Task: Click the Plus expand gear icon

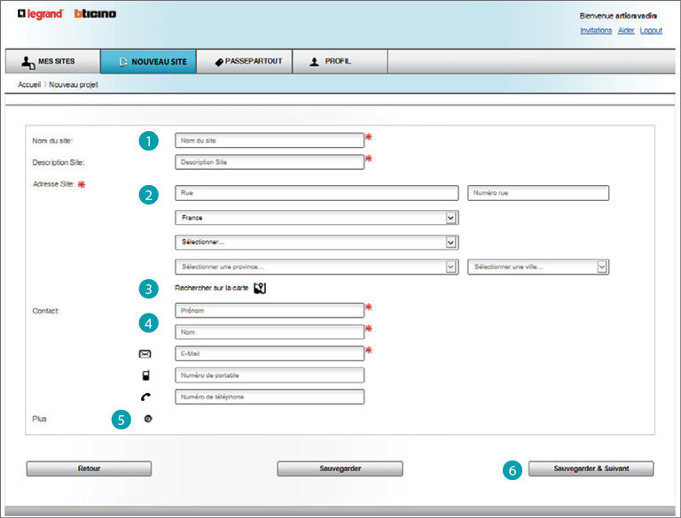Action: pos(147,419)
